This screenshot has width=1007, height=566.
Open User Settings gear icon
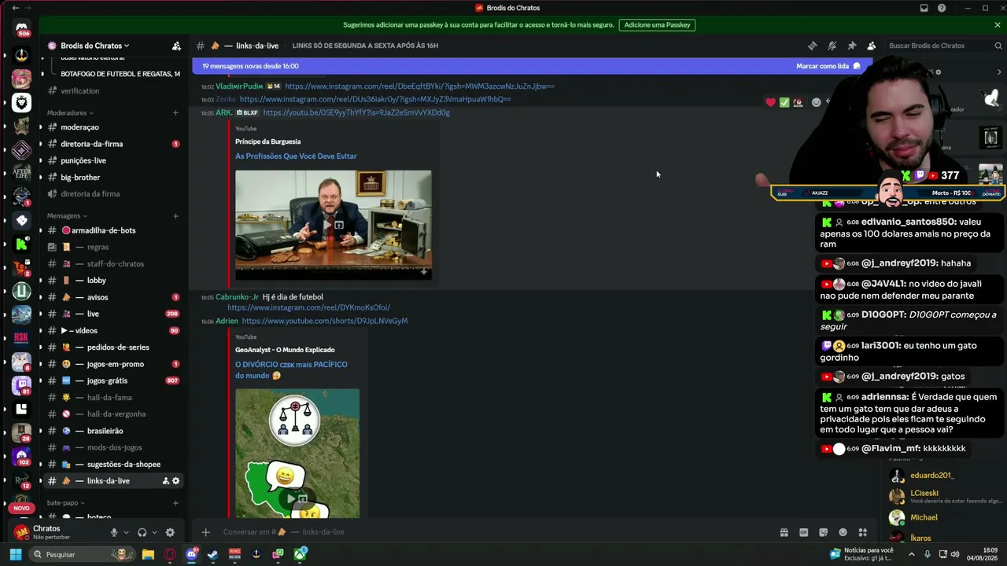tap(170, 532)
